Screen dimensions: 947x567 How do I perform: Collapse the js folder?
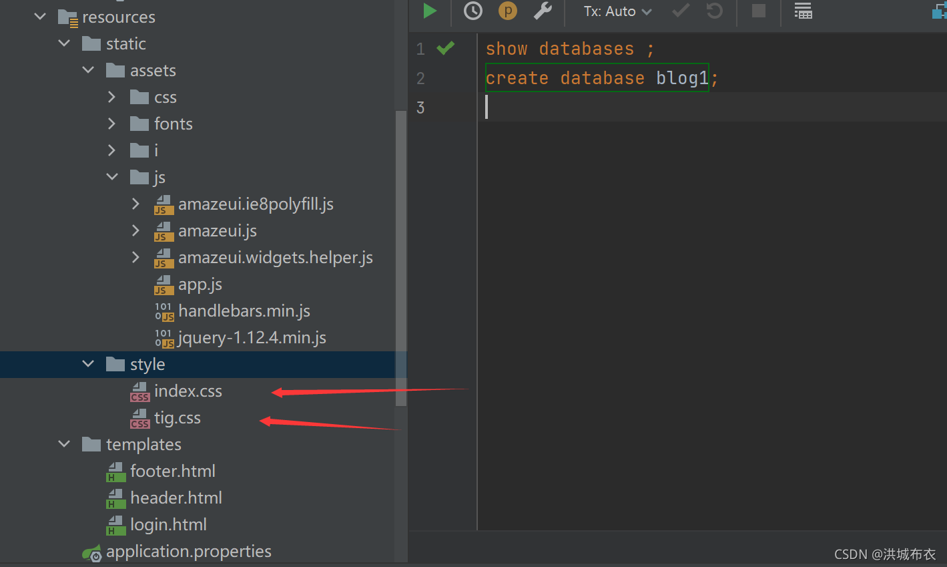point(112,177)
